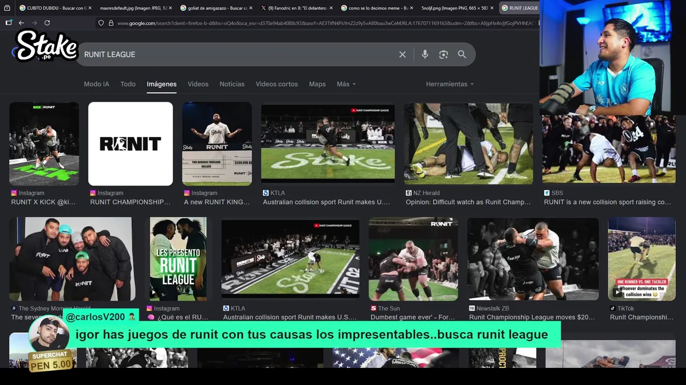Select the RUNIT LEAGUE browser tab
The image size is (686, 385).
(519, 8)
